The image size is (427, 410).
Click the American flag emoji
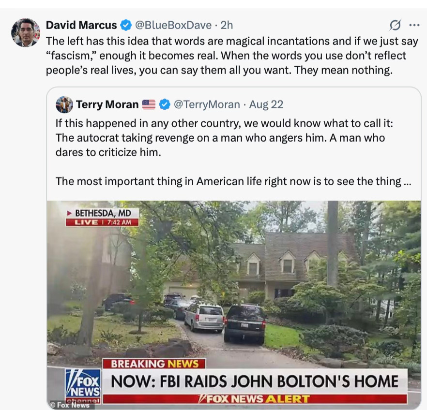(149, 104)
